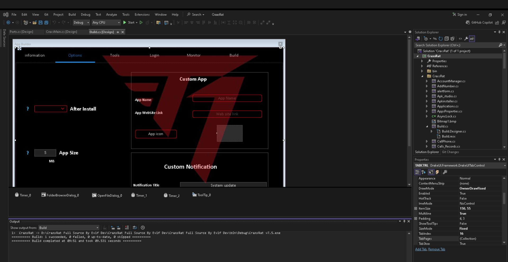Viewport: 508px width, 262px height.
Task: Click the Add Tab link
Action: (x=421, y=249)
